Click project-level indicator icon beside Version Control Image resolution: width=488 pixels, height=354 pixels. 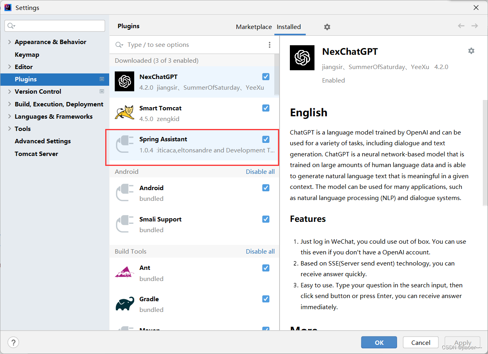[x=102, y=91]
